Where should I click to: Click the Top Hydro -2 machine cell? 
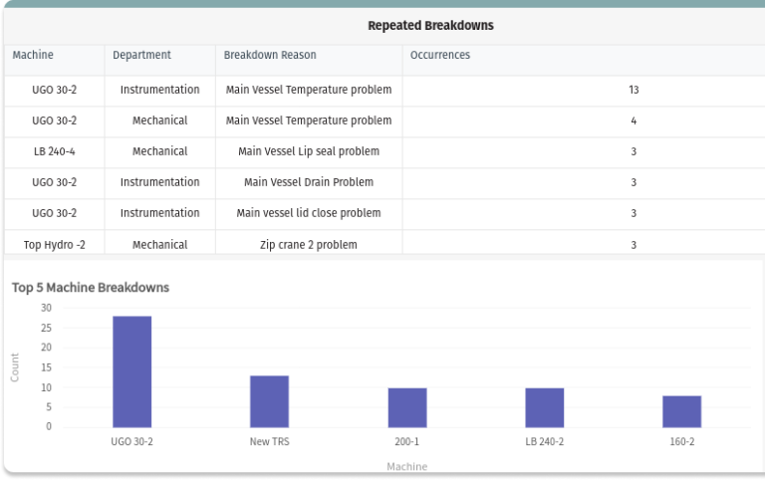click(x=54, y=245)
